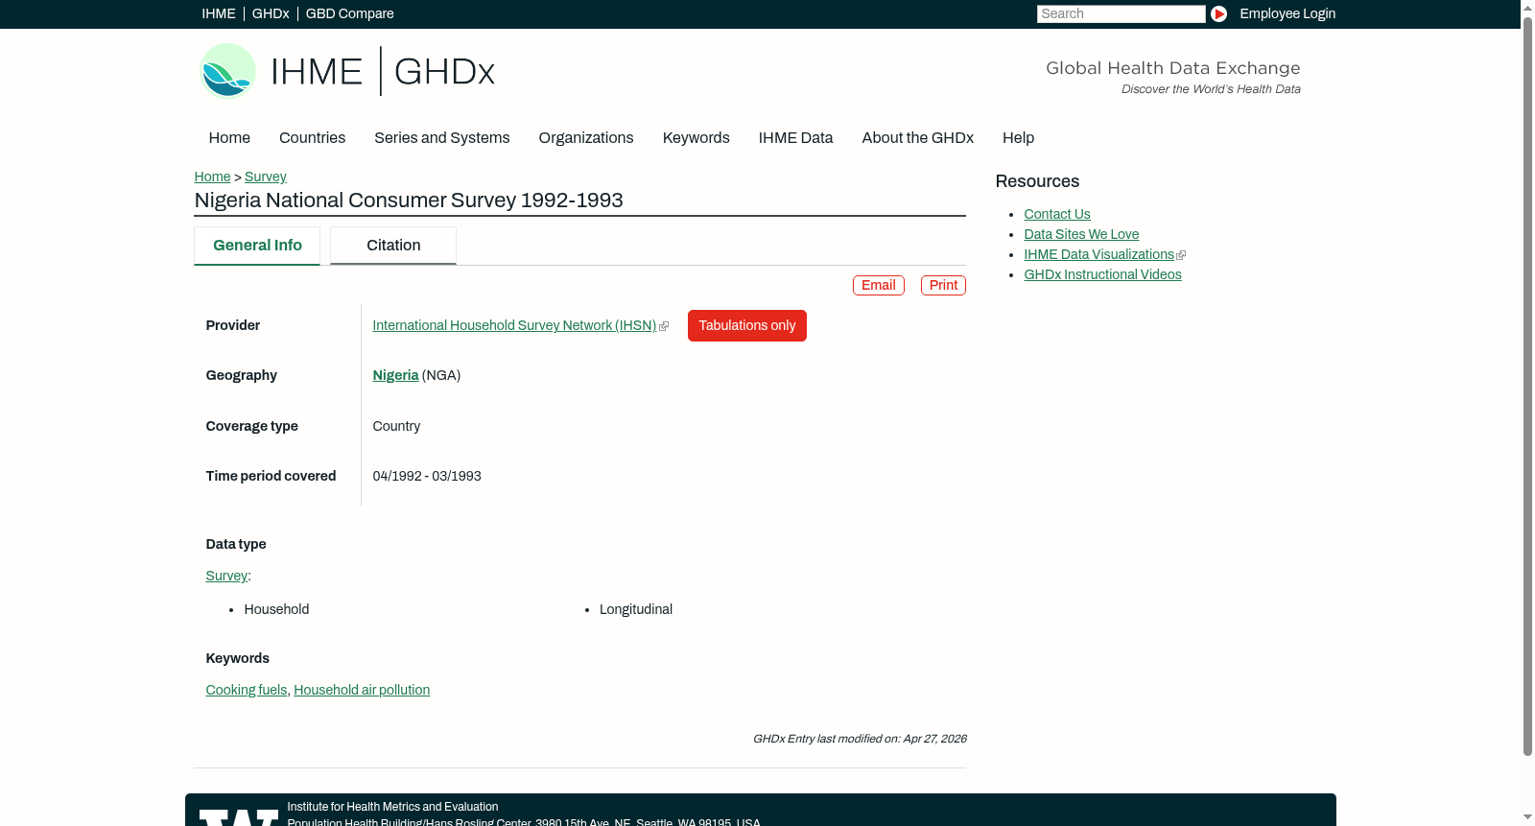Open the Organizations menu item

pyautogui.click(x=586, y=138)
